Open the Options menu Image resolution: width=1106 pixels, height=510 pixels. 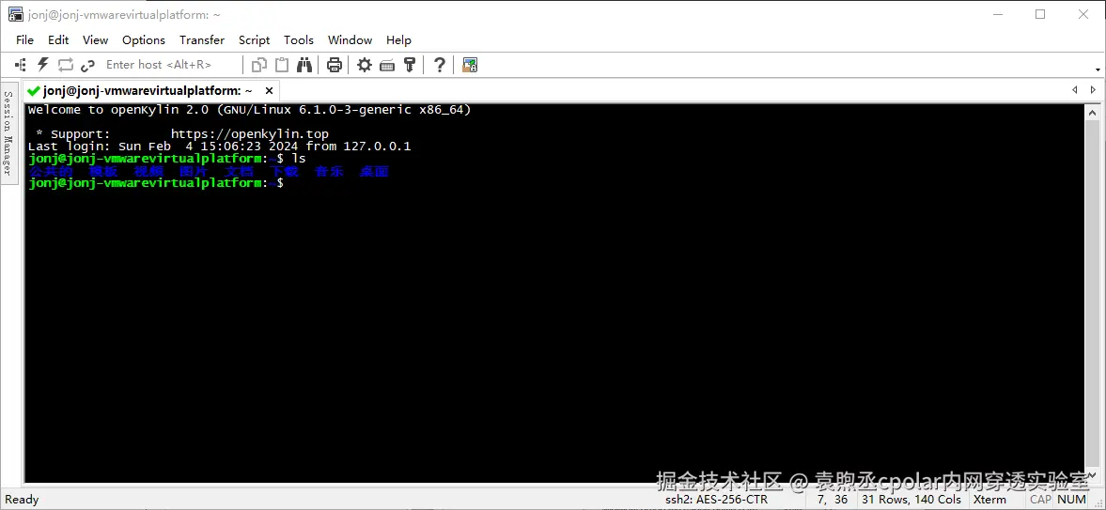pos(144,40)
